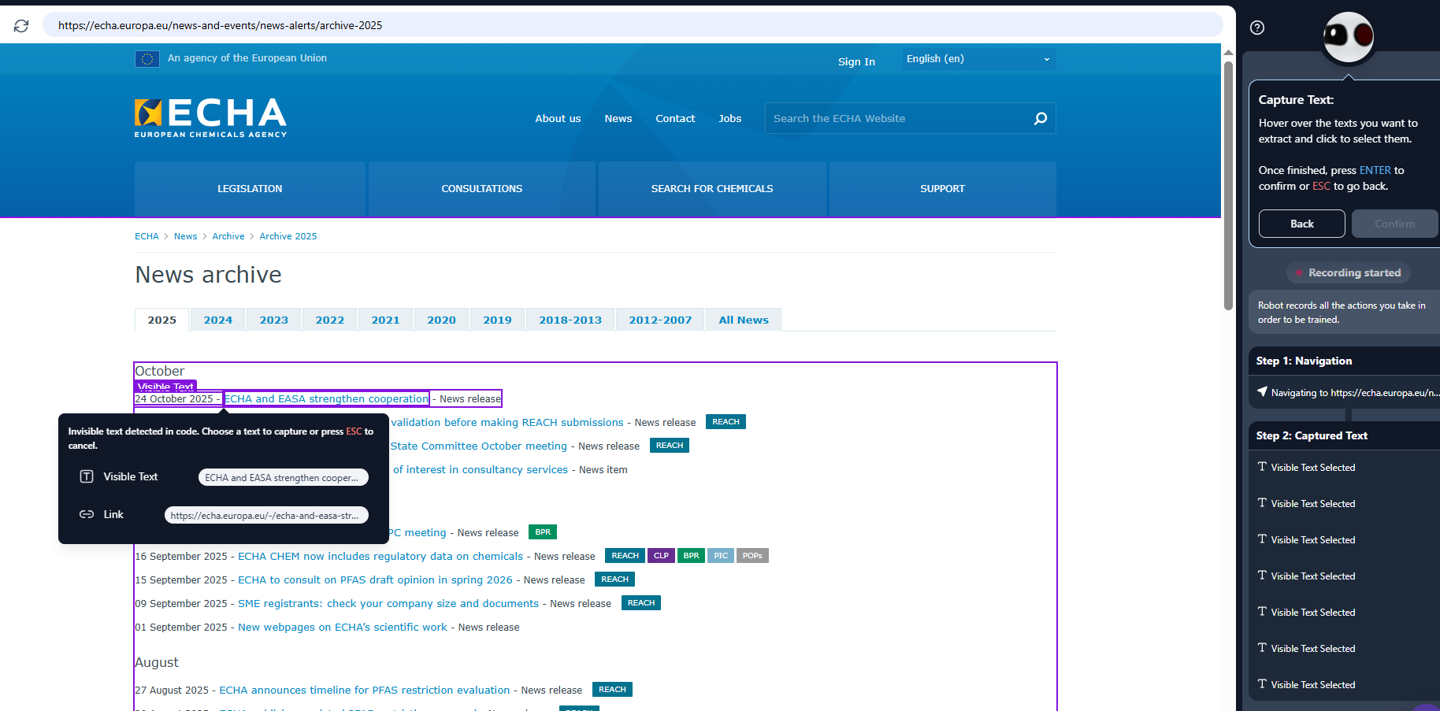The height and width of the screenshot is (711, 1440).
Task: Click the CLP tag in ECHA CHEM row
Action: 661,556
